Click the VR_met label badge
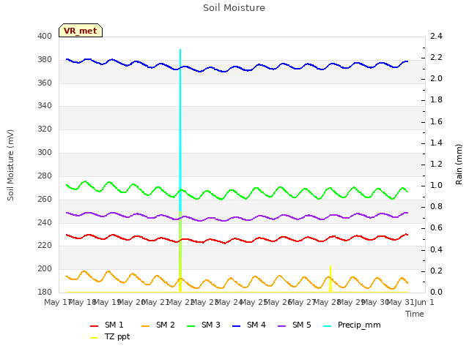This screenshot has height=351, width=469. 81,31
